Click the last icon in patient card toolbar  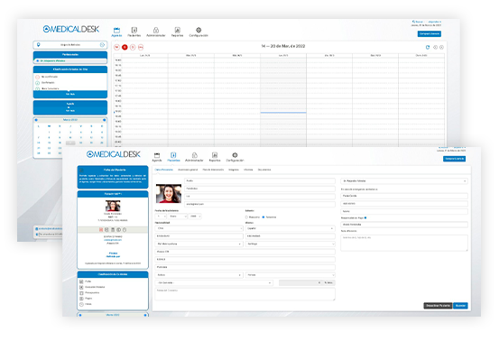coord(125,230)
